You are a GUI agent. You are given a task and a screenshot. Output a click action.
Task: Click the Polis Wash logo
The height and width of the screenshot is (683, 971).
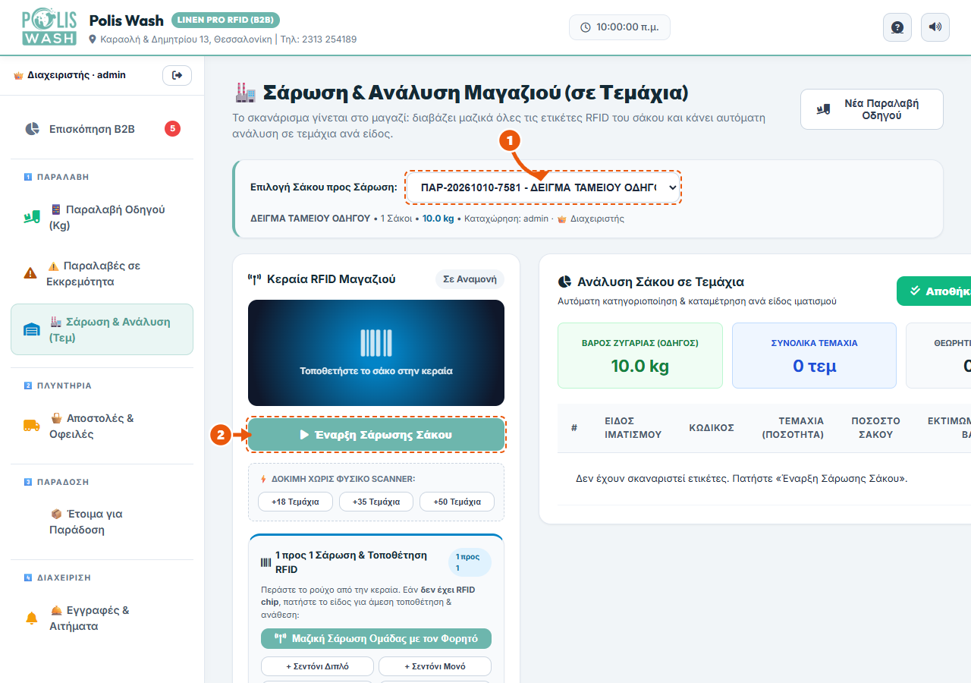click(x=49, y=27)
